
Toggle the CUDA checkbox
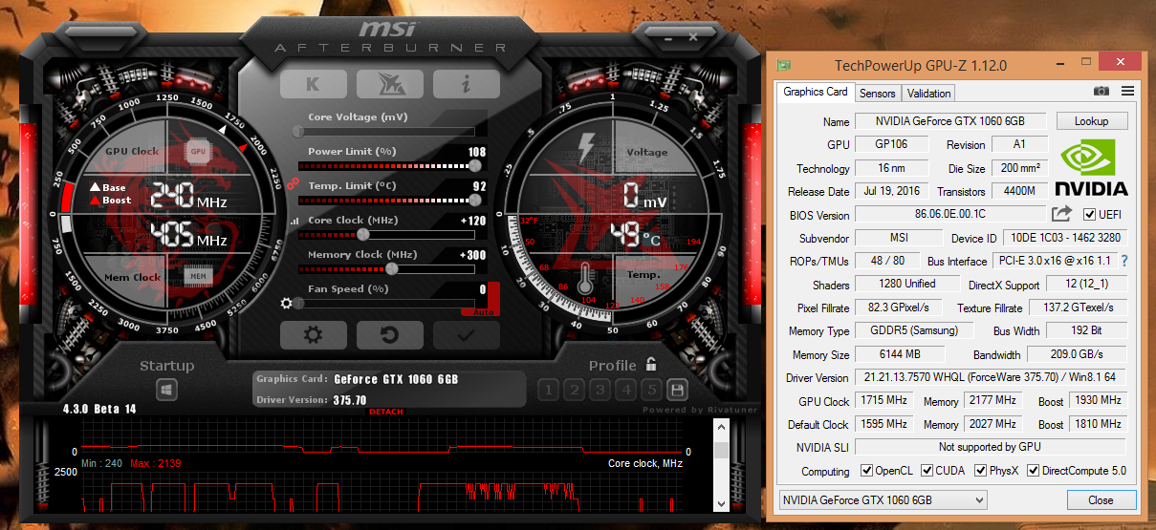pyautogui.click(x=927, y=471)
